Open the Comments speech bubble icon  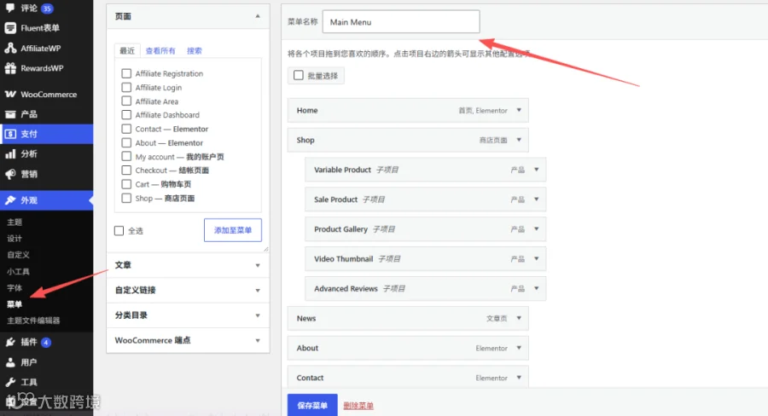click(9, 8)
